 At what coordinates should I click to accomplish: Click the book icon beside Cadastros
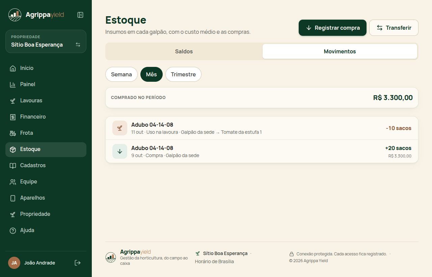(13, 166)
